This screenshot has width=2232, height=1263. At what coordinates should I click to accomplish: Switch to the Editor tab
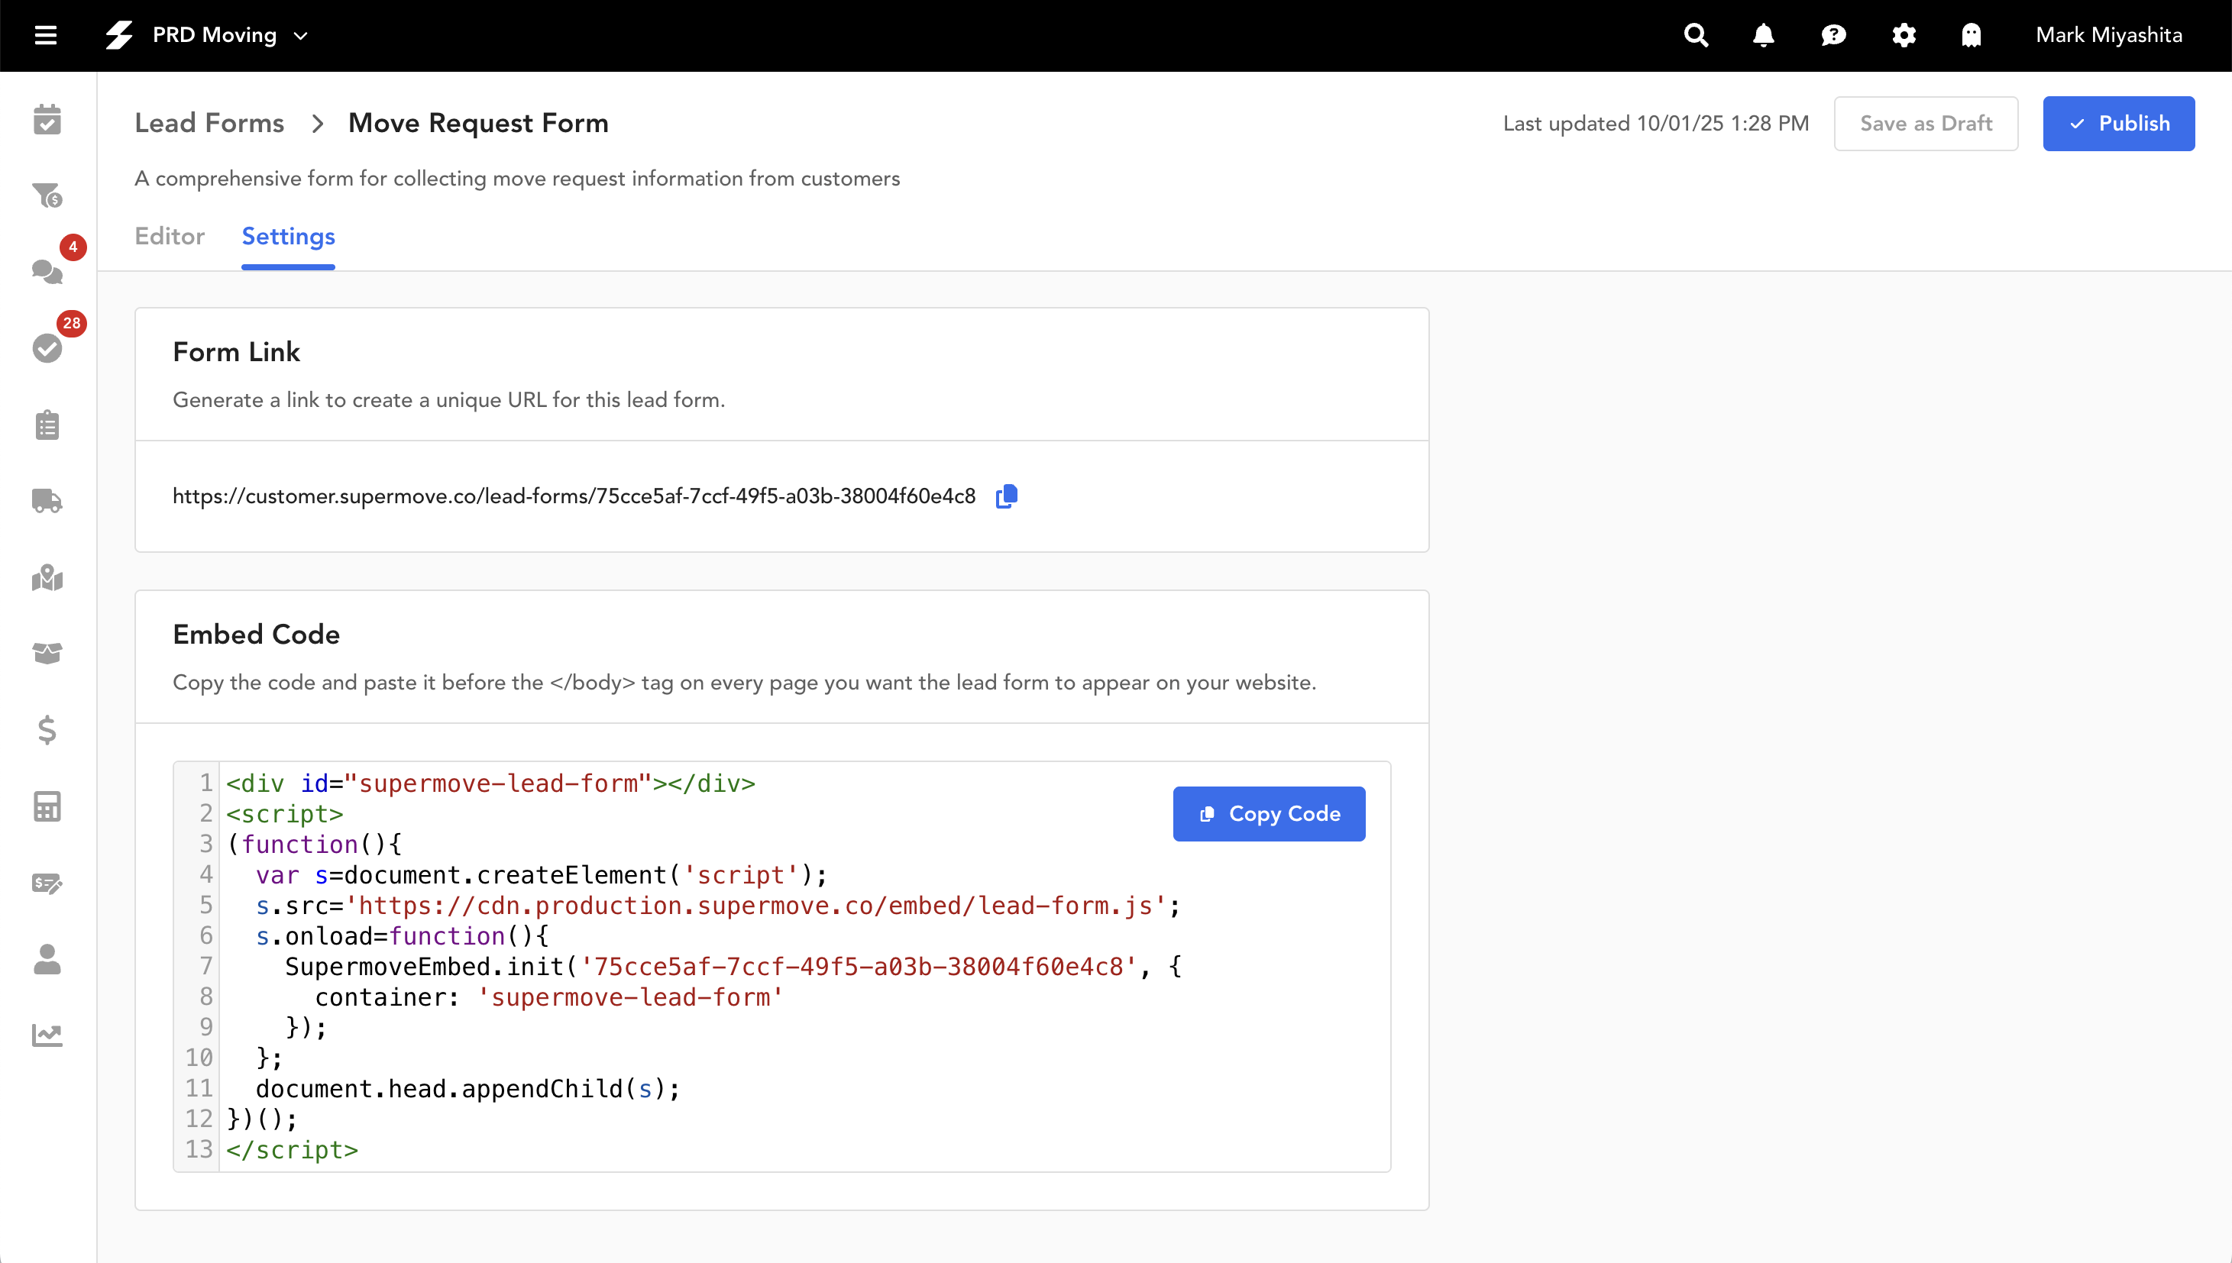[x=169, y=236]
